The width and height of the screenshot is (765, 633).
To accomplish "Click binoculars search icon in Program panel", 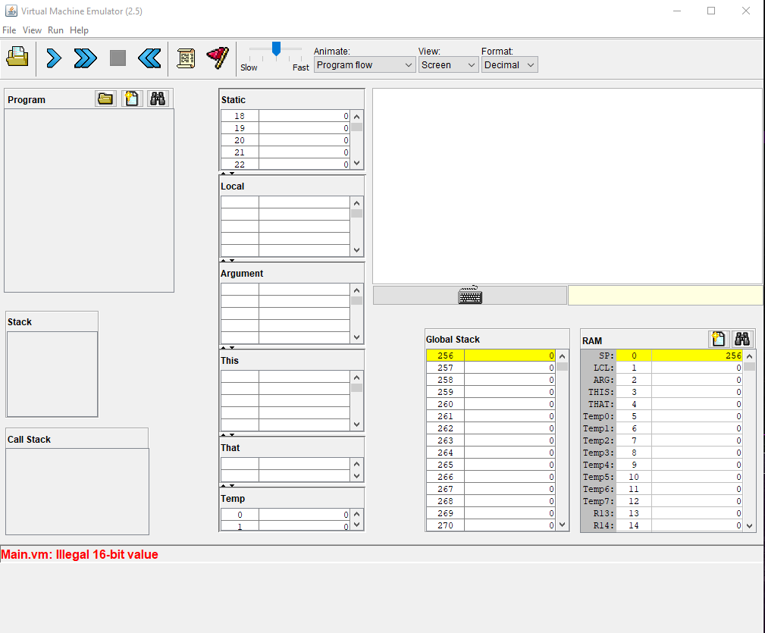I will [158, 99].
